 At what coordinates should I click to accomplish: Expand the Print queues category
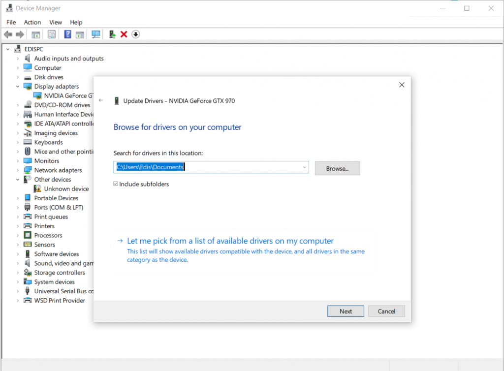click(x=18, y=217)
